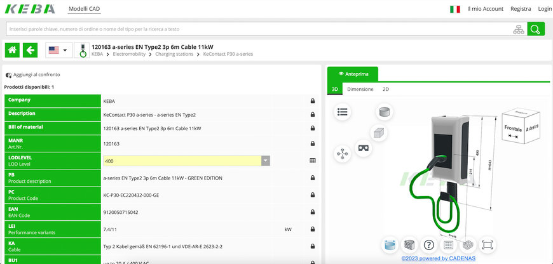This screenshot has height=264, width=553.
Task: Click the Bill of material header cell
Action: pos(53,128)
